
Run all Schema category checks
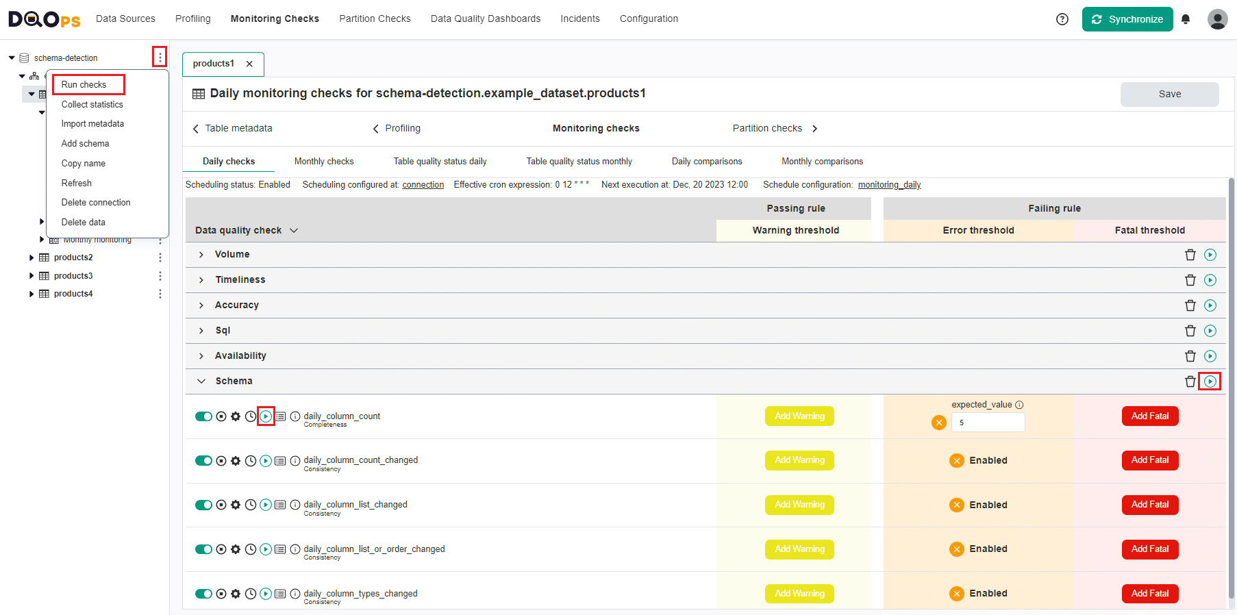pos(1210,381)
